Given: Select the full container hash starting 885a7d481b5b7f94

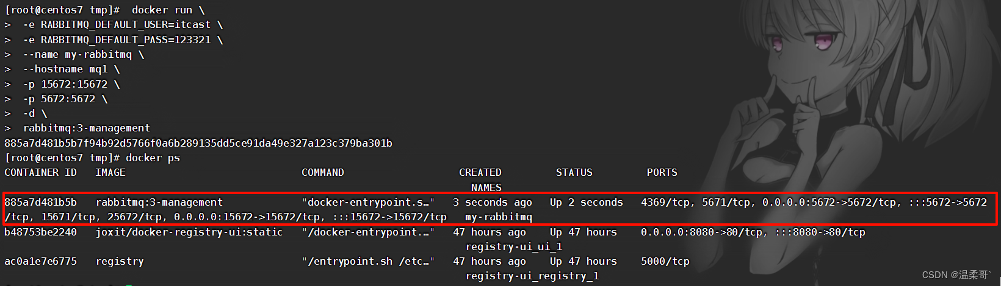Looking at the screenshot, I should [x=198, y=143].
